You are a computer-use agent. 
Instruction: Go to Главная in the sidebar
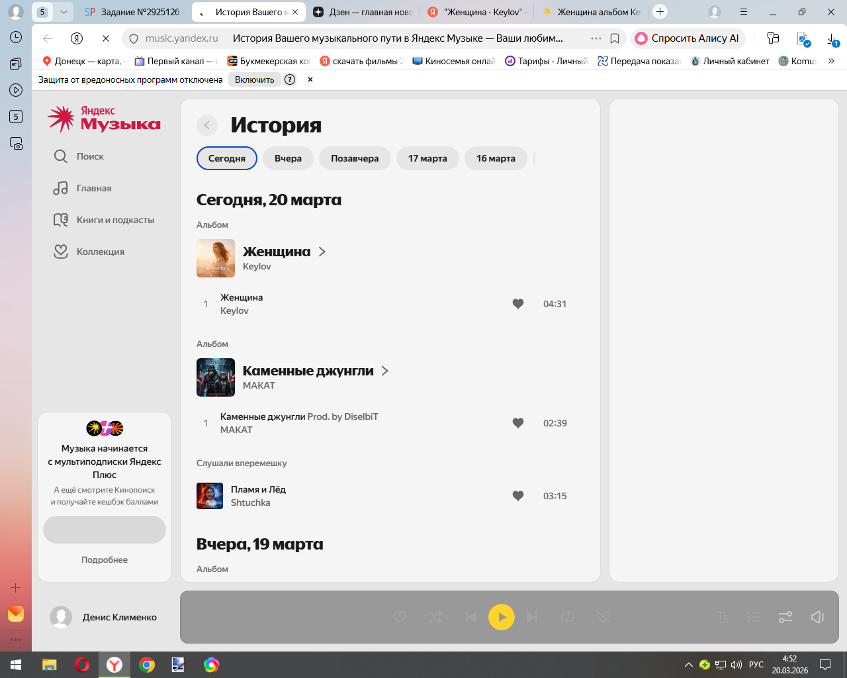[83, 188]
